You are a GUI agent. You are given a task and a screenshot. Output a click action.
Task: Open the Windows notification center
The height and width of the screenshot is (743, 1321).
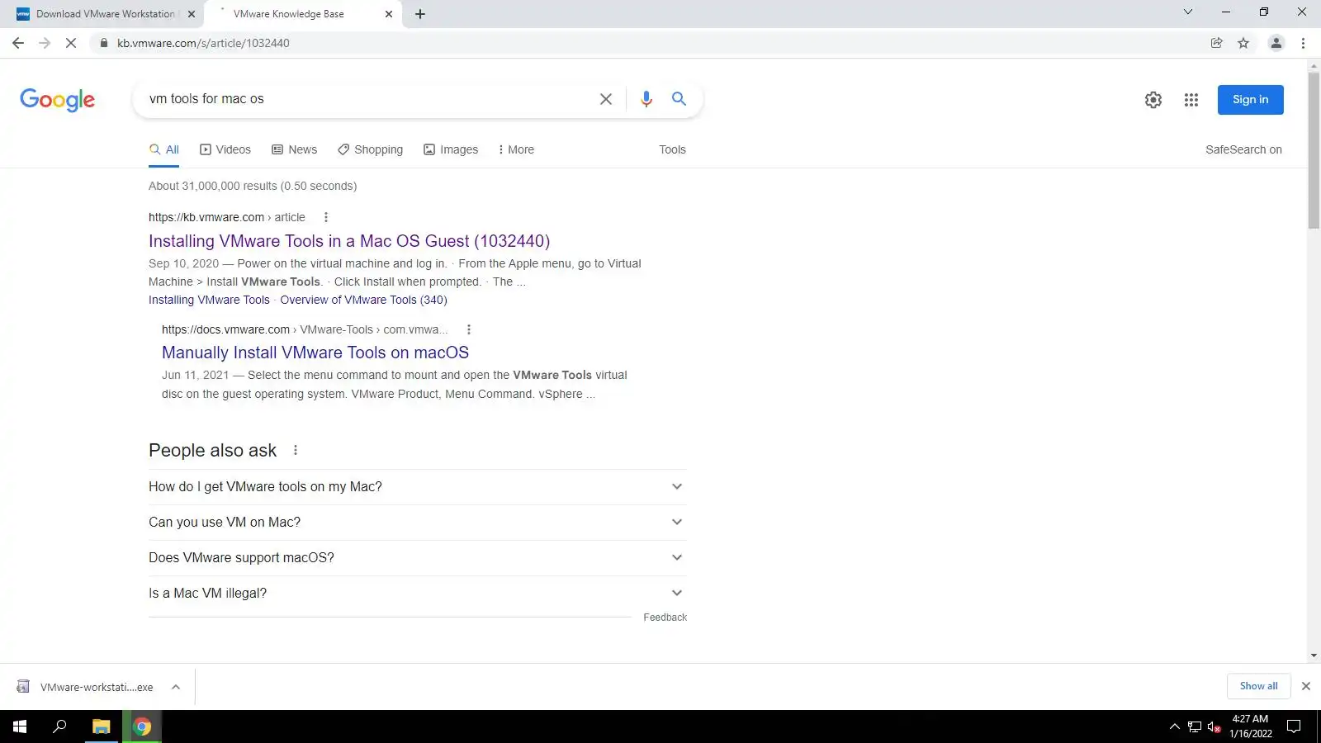click(1295, 726)
